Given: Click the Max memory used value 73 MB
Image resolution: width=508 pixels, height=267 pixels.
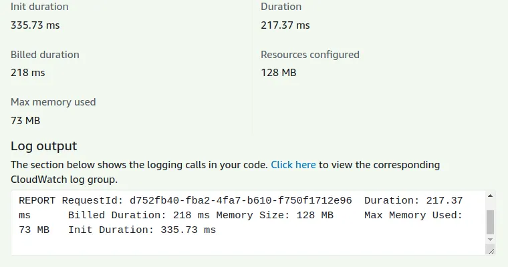Looking at the screenshot, I should point(25,121).
